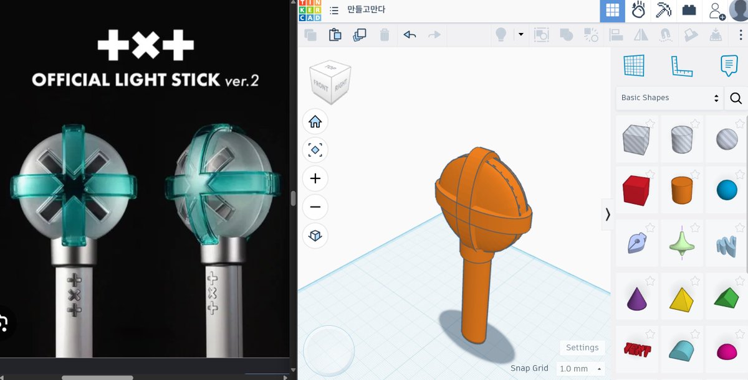Screen dimensions: 748x380
Task: Toggle orthographic perspective cube button
Action: pos(315,236)
